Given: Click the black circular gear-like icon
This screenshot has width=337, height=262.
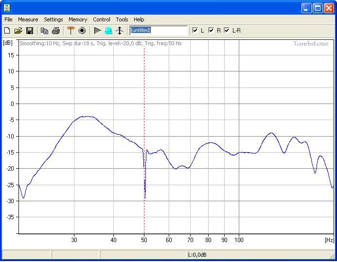Looking at the screenshot, I should click(82, 31).
